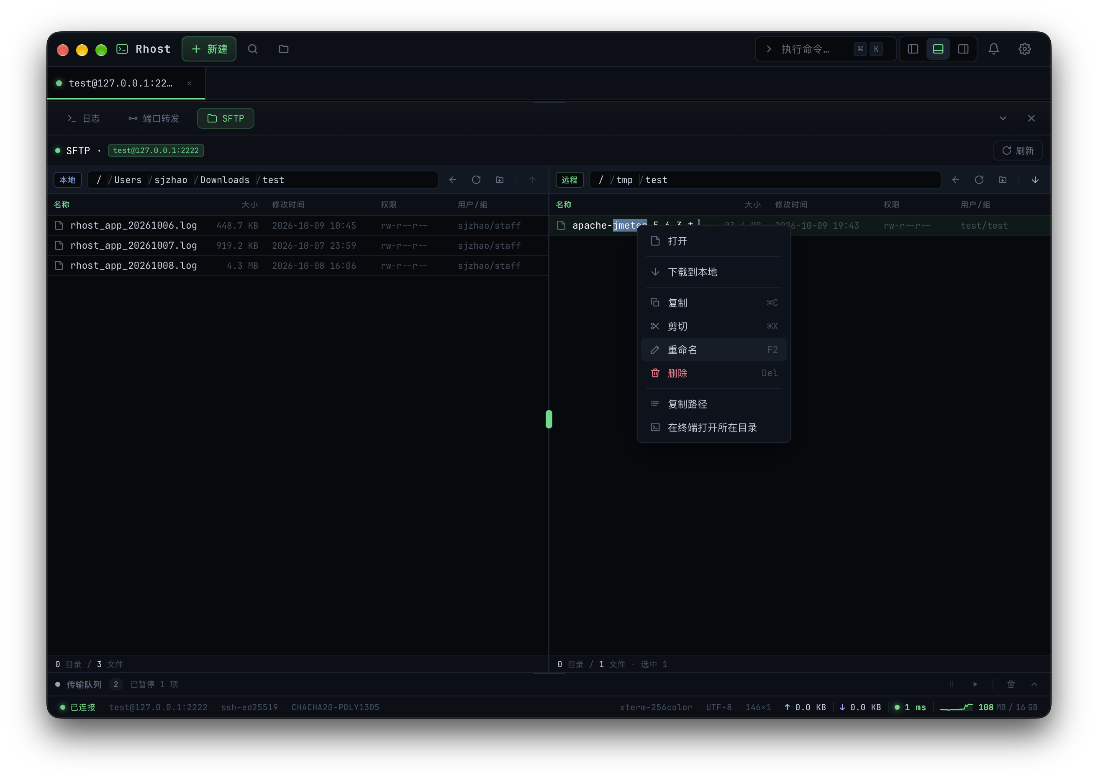Toggle the bottom panel layout
The width and height of the screenshot is (1098, 780).
[937, 49]
